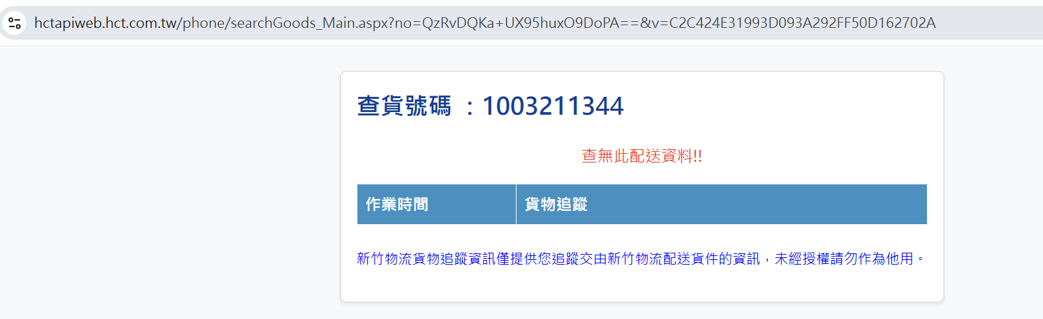Click divider between the two table headers
The height and width of the screenshot is (319, 1043).
516,204
